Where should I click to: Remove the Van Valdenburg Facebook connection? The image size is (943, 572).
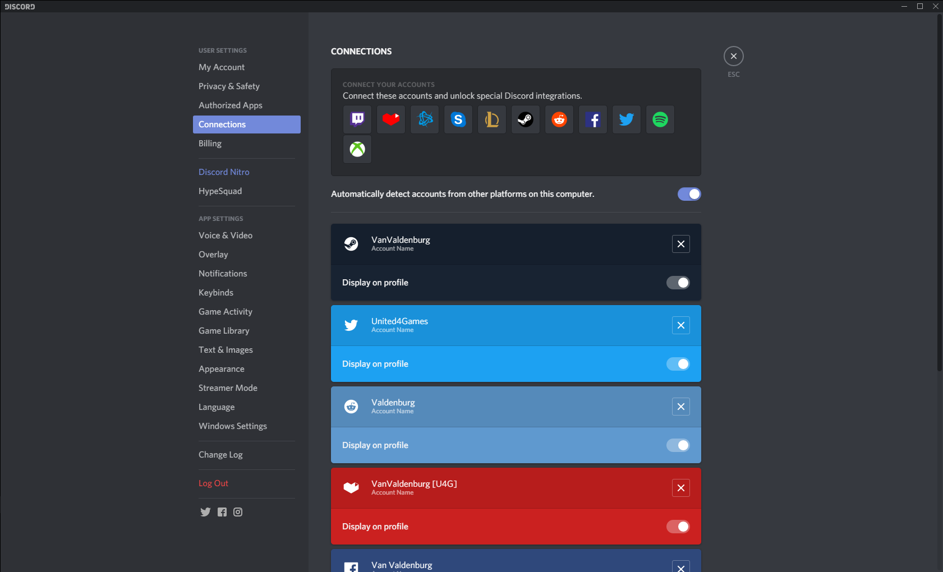pyautogui.click(x=681, y=566)
